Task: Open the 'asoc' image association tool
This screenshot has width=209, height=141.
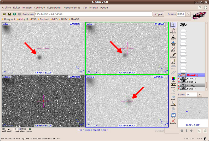Action: 173,86
